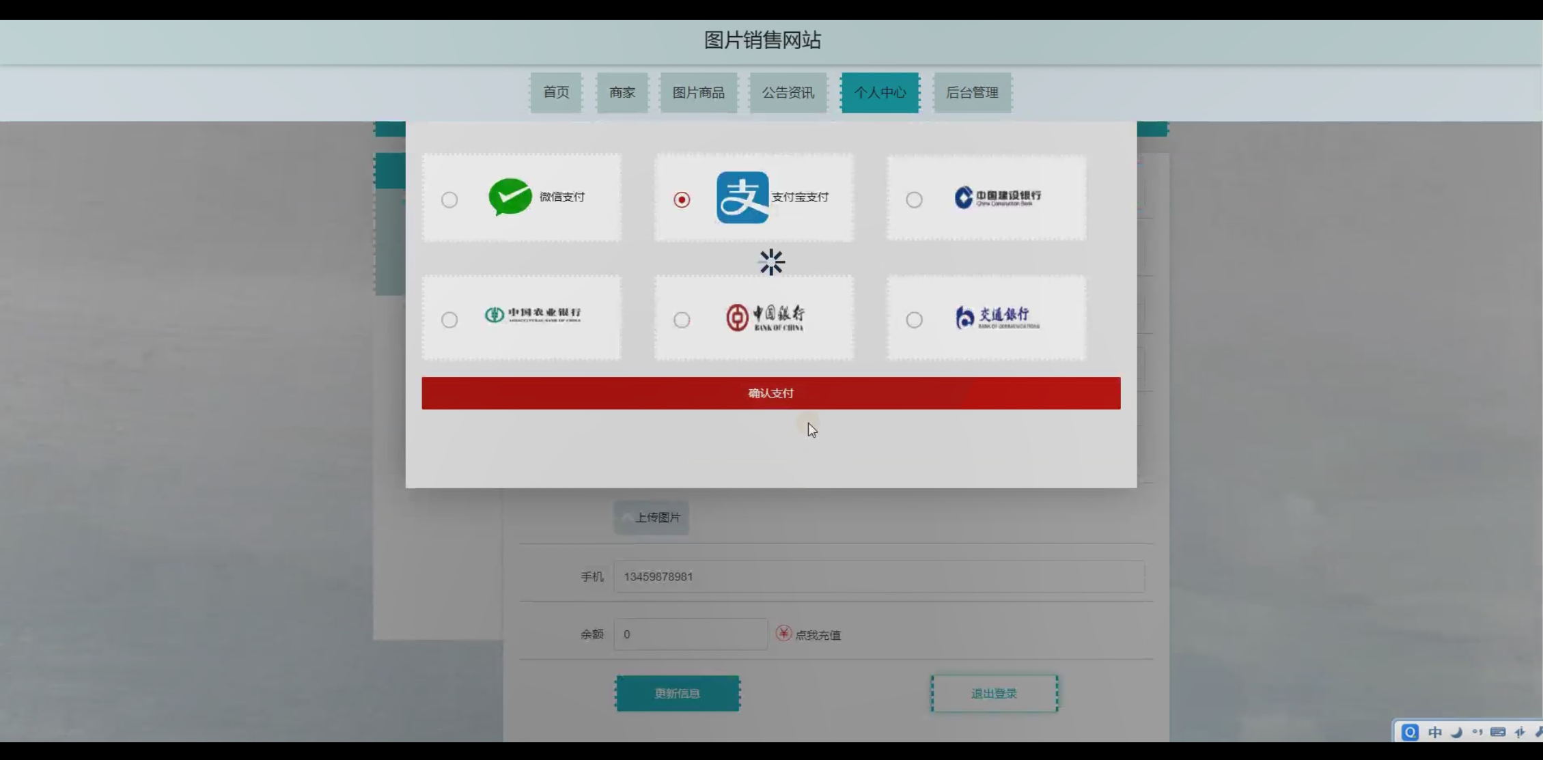Image resolution: width=1543 pixels, height=760 pixels.
Task: Open the 商家 nav tab
Action: pyautogui.click(x=622, y=93)
